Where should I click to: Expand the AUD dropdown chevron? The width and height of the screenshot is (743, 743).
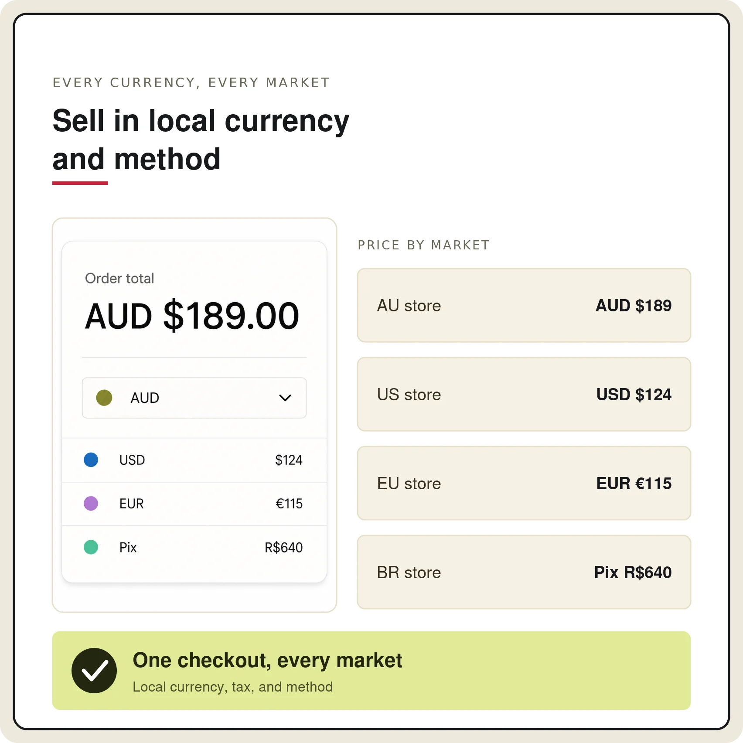pos(285,398)
